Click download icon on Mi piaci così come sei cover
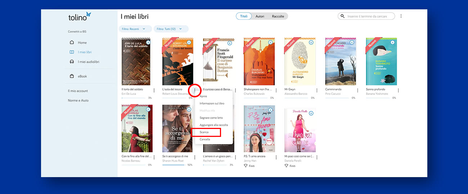This screenshot has width=468, height=194. click(311, 113)
